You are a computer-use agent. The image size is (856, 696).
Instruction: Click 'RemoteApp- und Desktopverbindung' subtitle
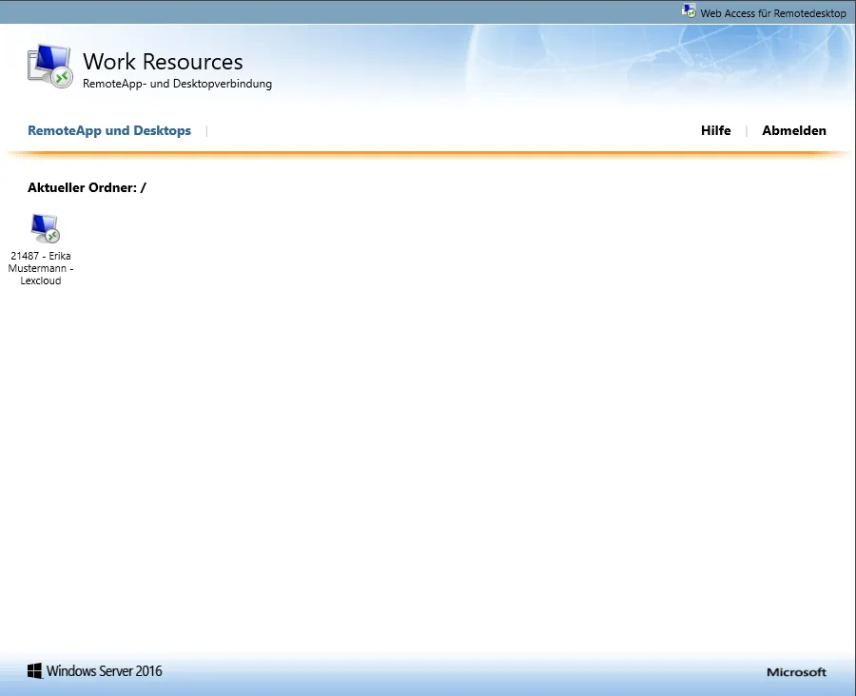point(178,84)
